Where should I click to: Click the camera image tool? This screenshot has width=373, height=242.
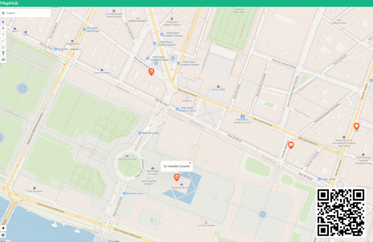pos(3,59)
